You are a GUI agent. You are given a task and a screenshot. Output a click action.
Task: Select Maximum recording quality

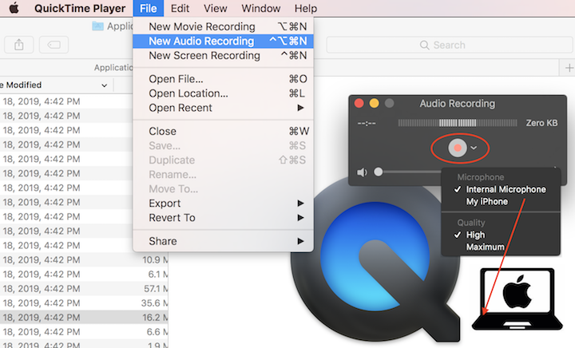501,247
